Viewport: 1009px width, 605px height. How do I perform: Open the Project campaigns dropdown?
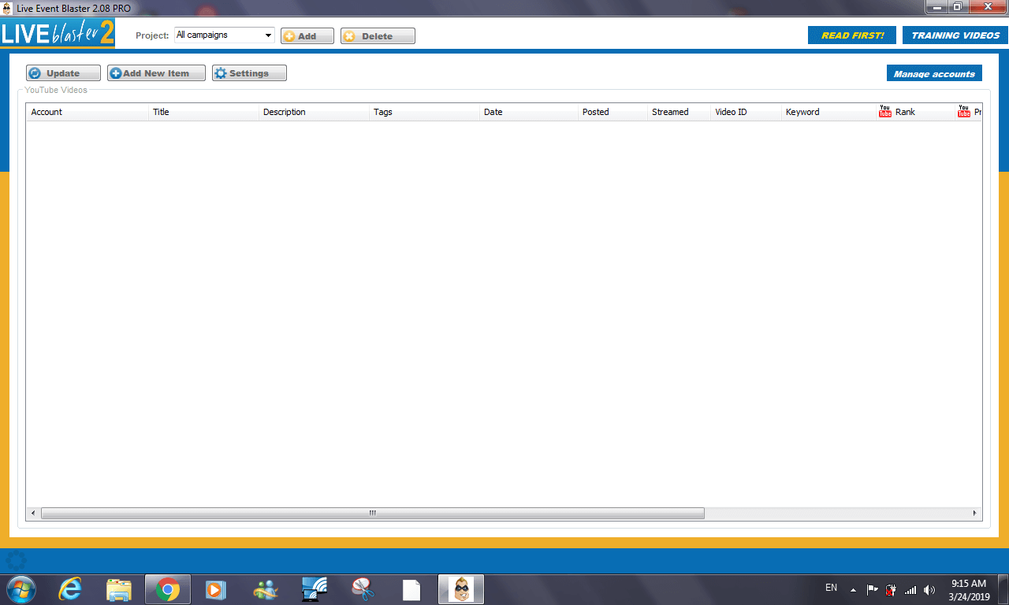pyautogui.click(x=225, y=35)
